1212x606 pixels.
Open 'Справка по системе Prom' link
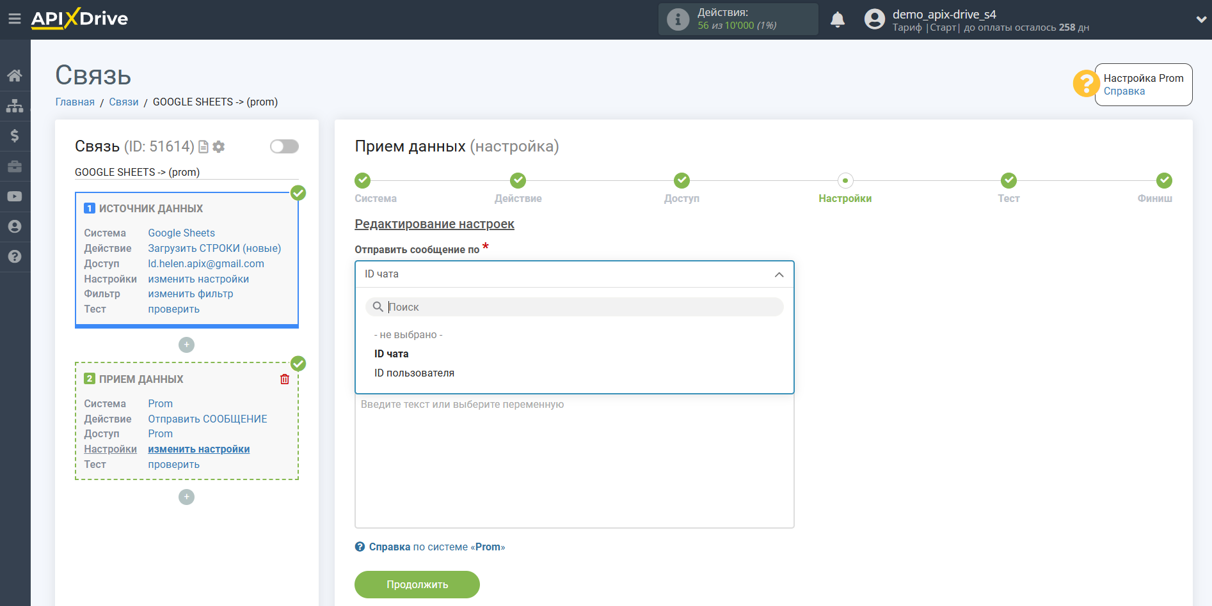437,547
